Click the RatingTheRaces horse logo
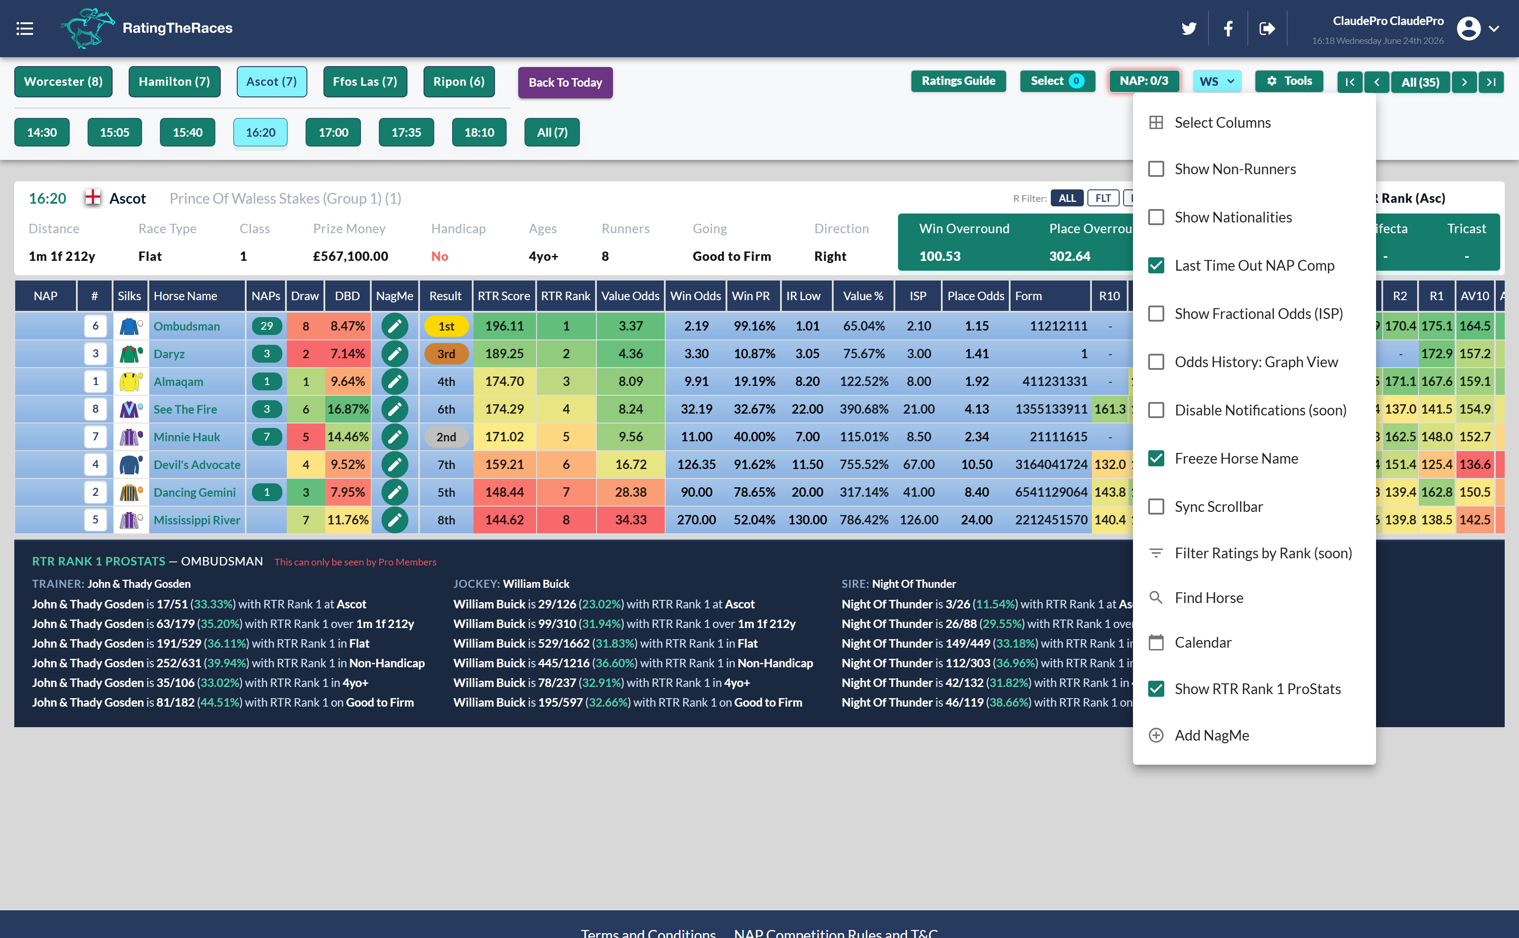Viewport: 1519px width, 938px height. 88,29
